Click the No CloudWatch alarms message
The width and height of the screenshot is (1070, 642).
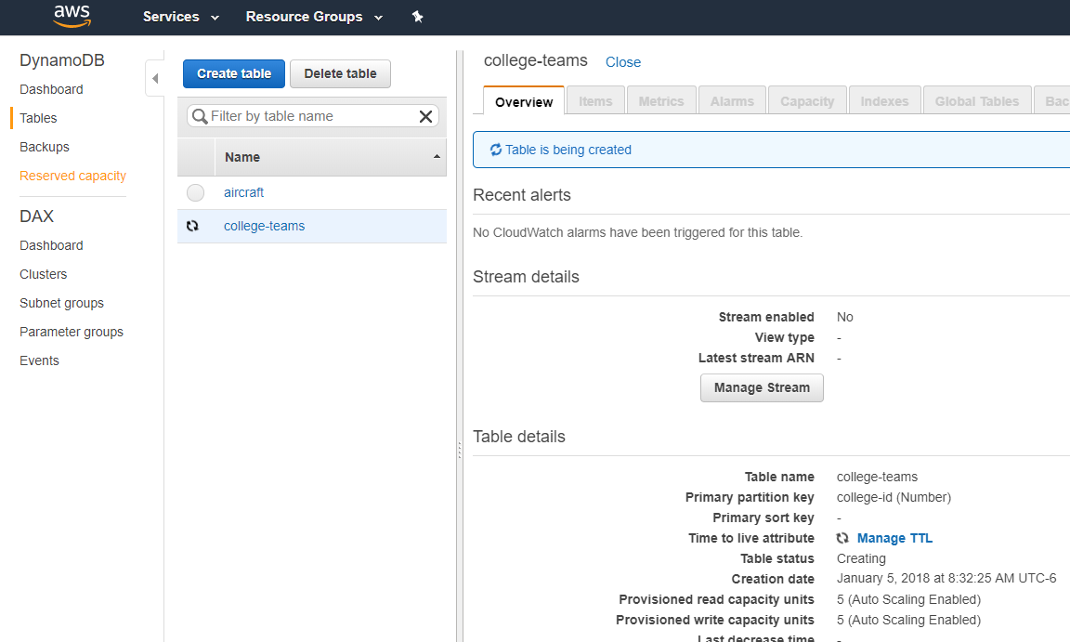pyautogui.click(x=637, y=232)
